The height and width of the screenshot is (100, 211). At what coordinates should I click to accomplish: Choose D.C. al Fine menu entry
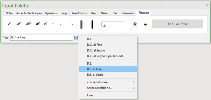(108, 45)
